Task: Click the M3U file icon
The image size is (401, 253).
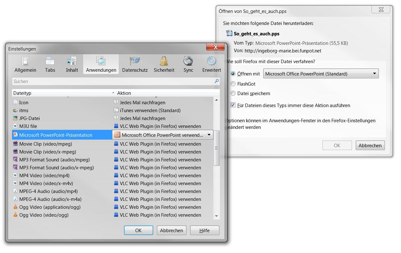Action: pos(16,126)
